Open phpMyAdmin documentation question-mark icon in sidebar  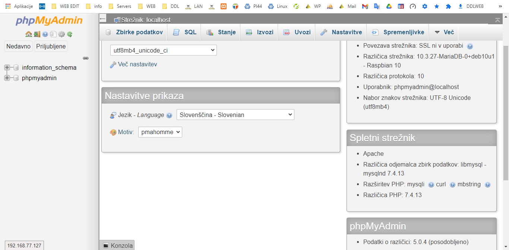pyautogui.click(x=45, y=34)
